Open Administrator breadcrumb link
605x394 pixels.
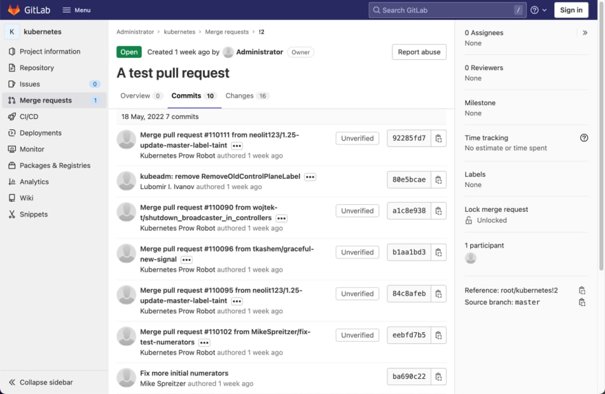[x=135, y=32]
